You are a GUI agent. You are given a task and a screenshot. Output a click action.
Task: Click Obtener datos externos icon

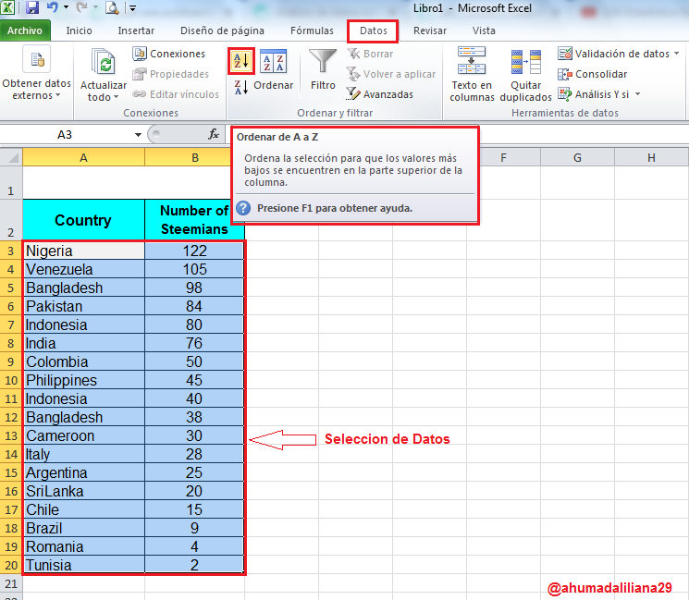37,59
